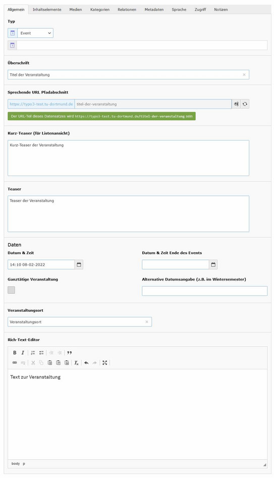The width and height of the screenshot is (274, 478).
Task: Recreate the URL slug with refresh icon
Action: coord(245,104)
